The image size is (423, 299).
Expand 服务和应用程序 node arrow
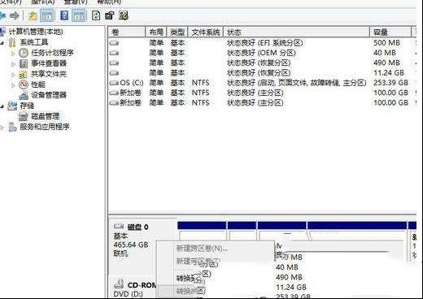2,127
